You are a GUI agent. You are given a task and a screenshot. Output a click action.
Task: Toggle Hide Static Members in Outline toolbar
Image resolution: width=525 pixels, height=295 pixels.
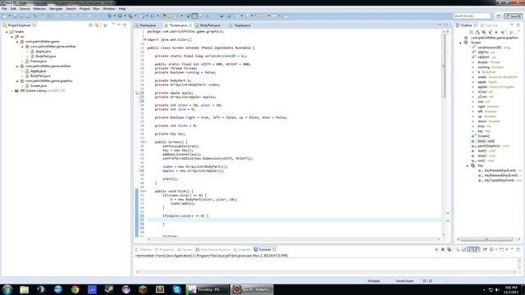tap(491, 32)
